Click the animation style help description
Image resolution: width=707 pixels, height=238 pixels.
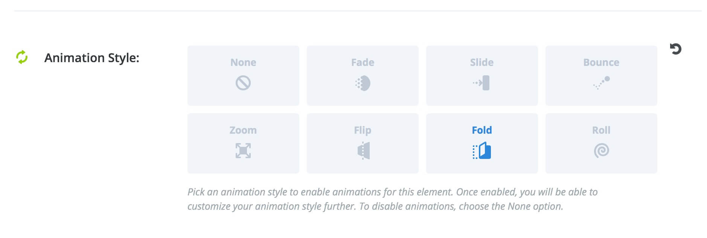tap(392, 199)
